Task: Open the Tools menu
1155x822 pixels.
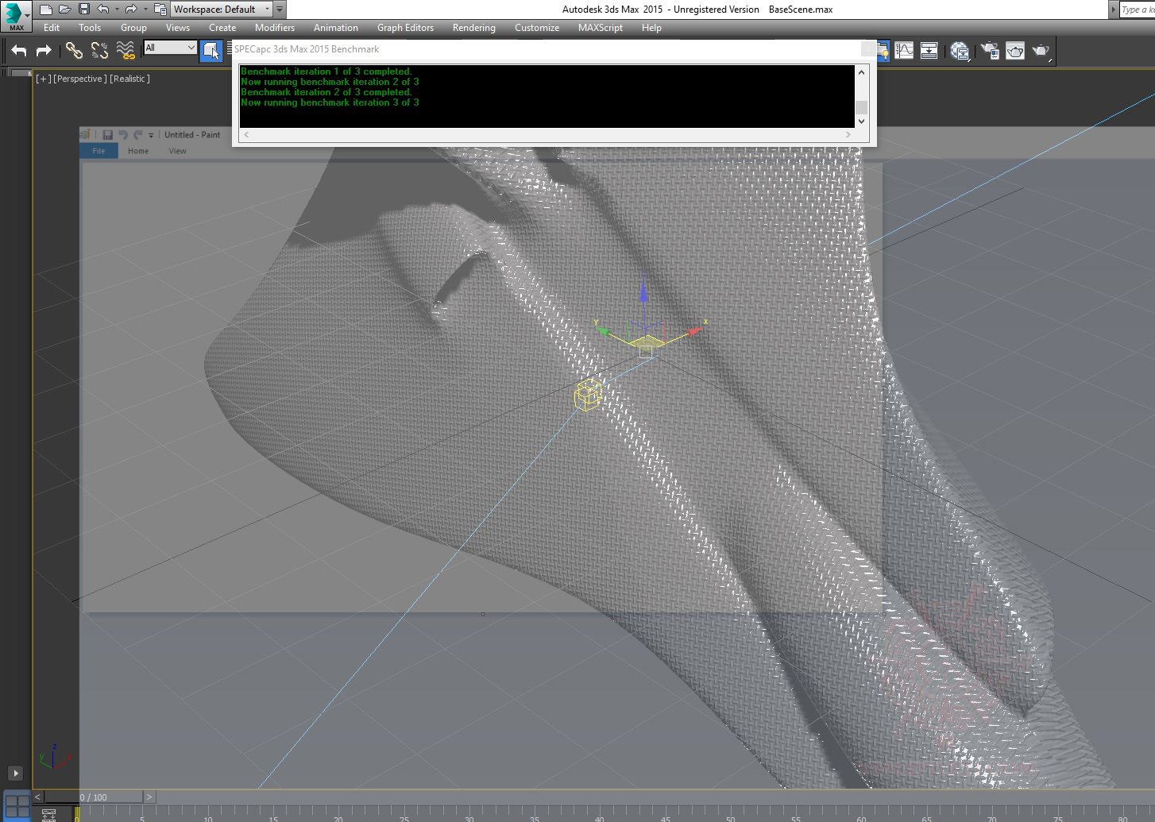Action: (x=90, y=28)
